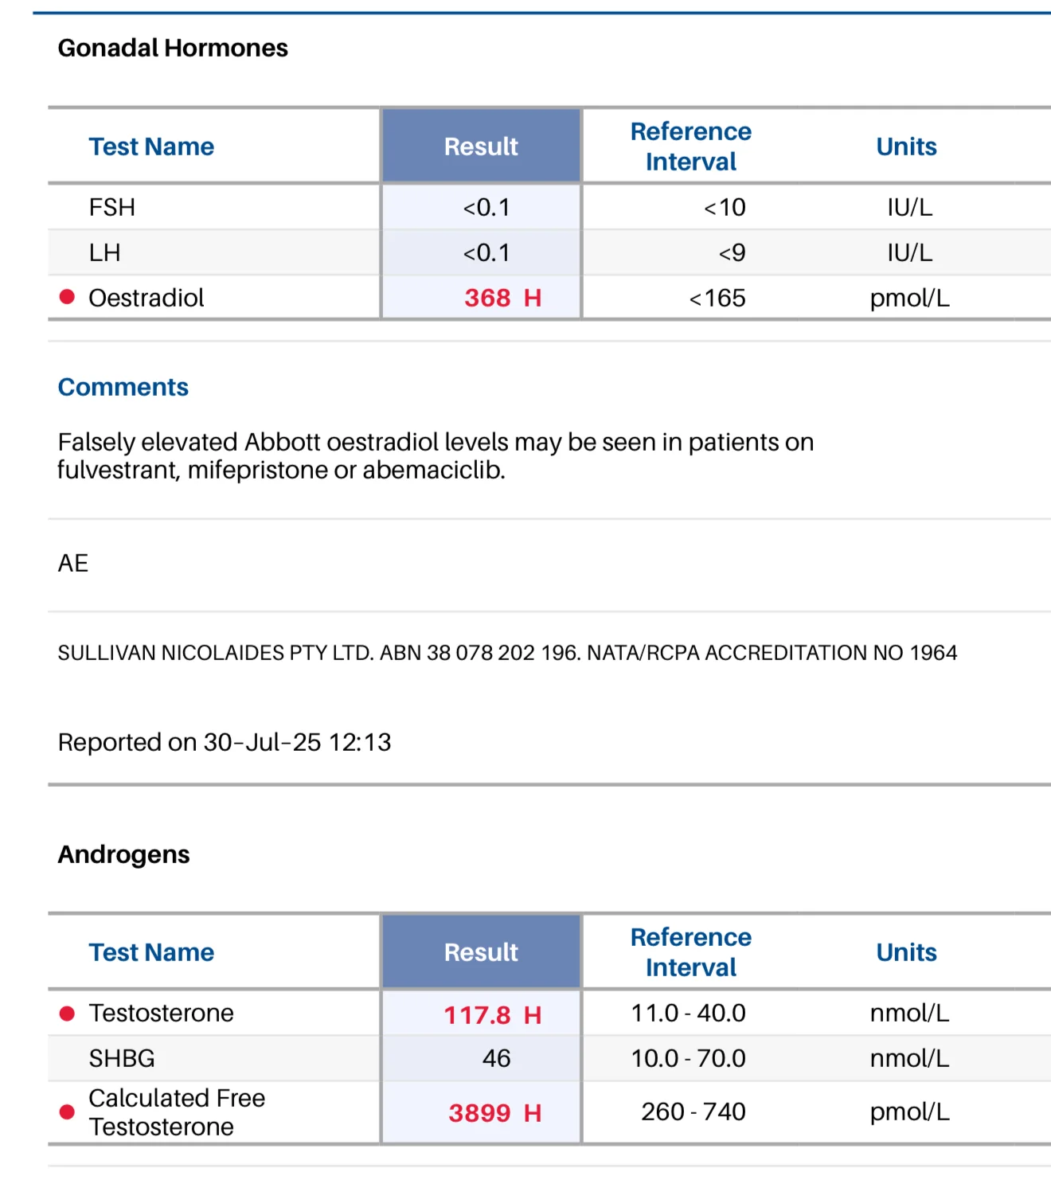
Task: Select the FSH test row
Action: coord(549,207)
